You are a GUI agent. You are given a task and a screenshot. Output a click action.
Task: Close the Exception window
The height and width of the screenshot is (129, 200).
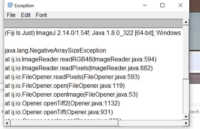point(180,5)
